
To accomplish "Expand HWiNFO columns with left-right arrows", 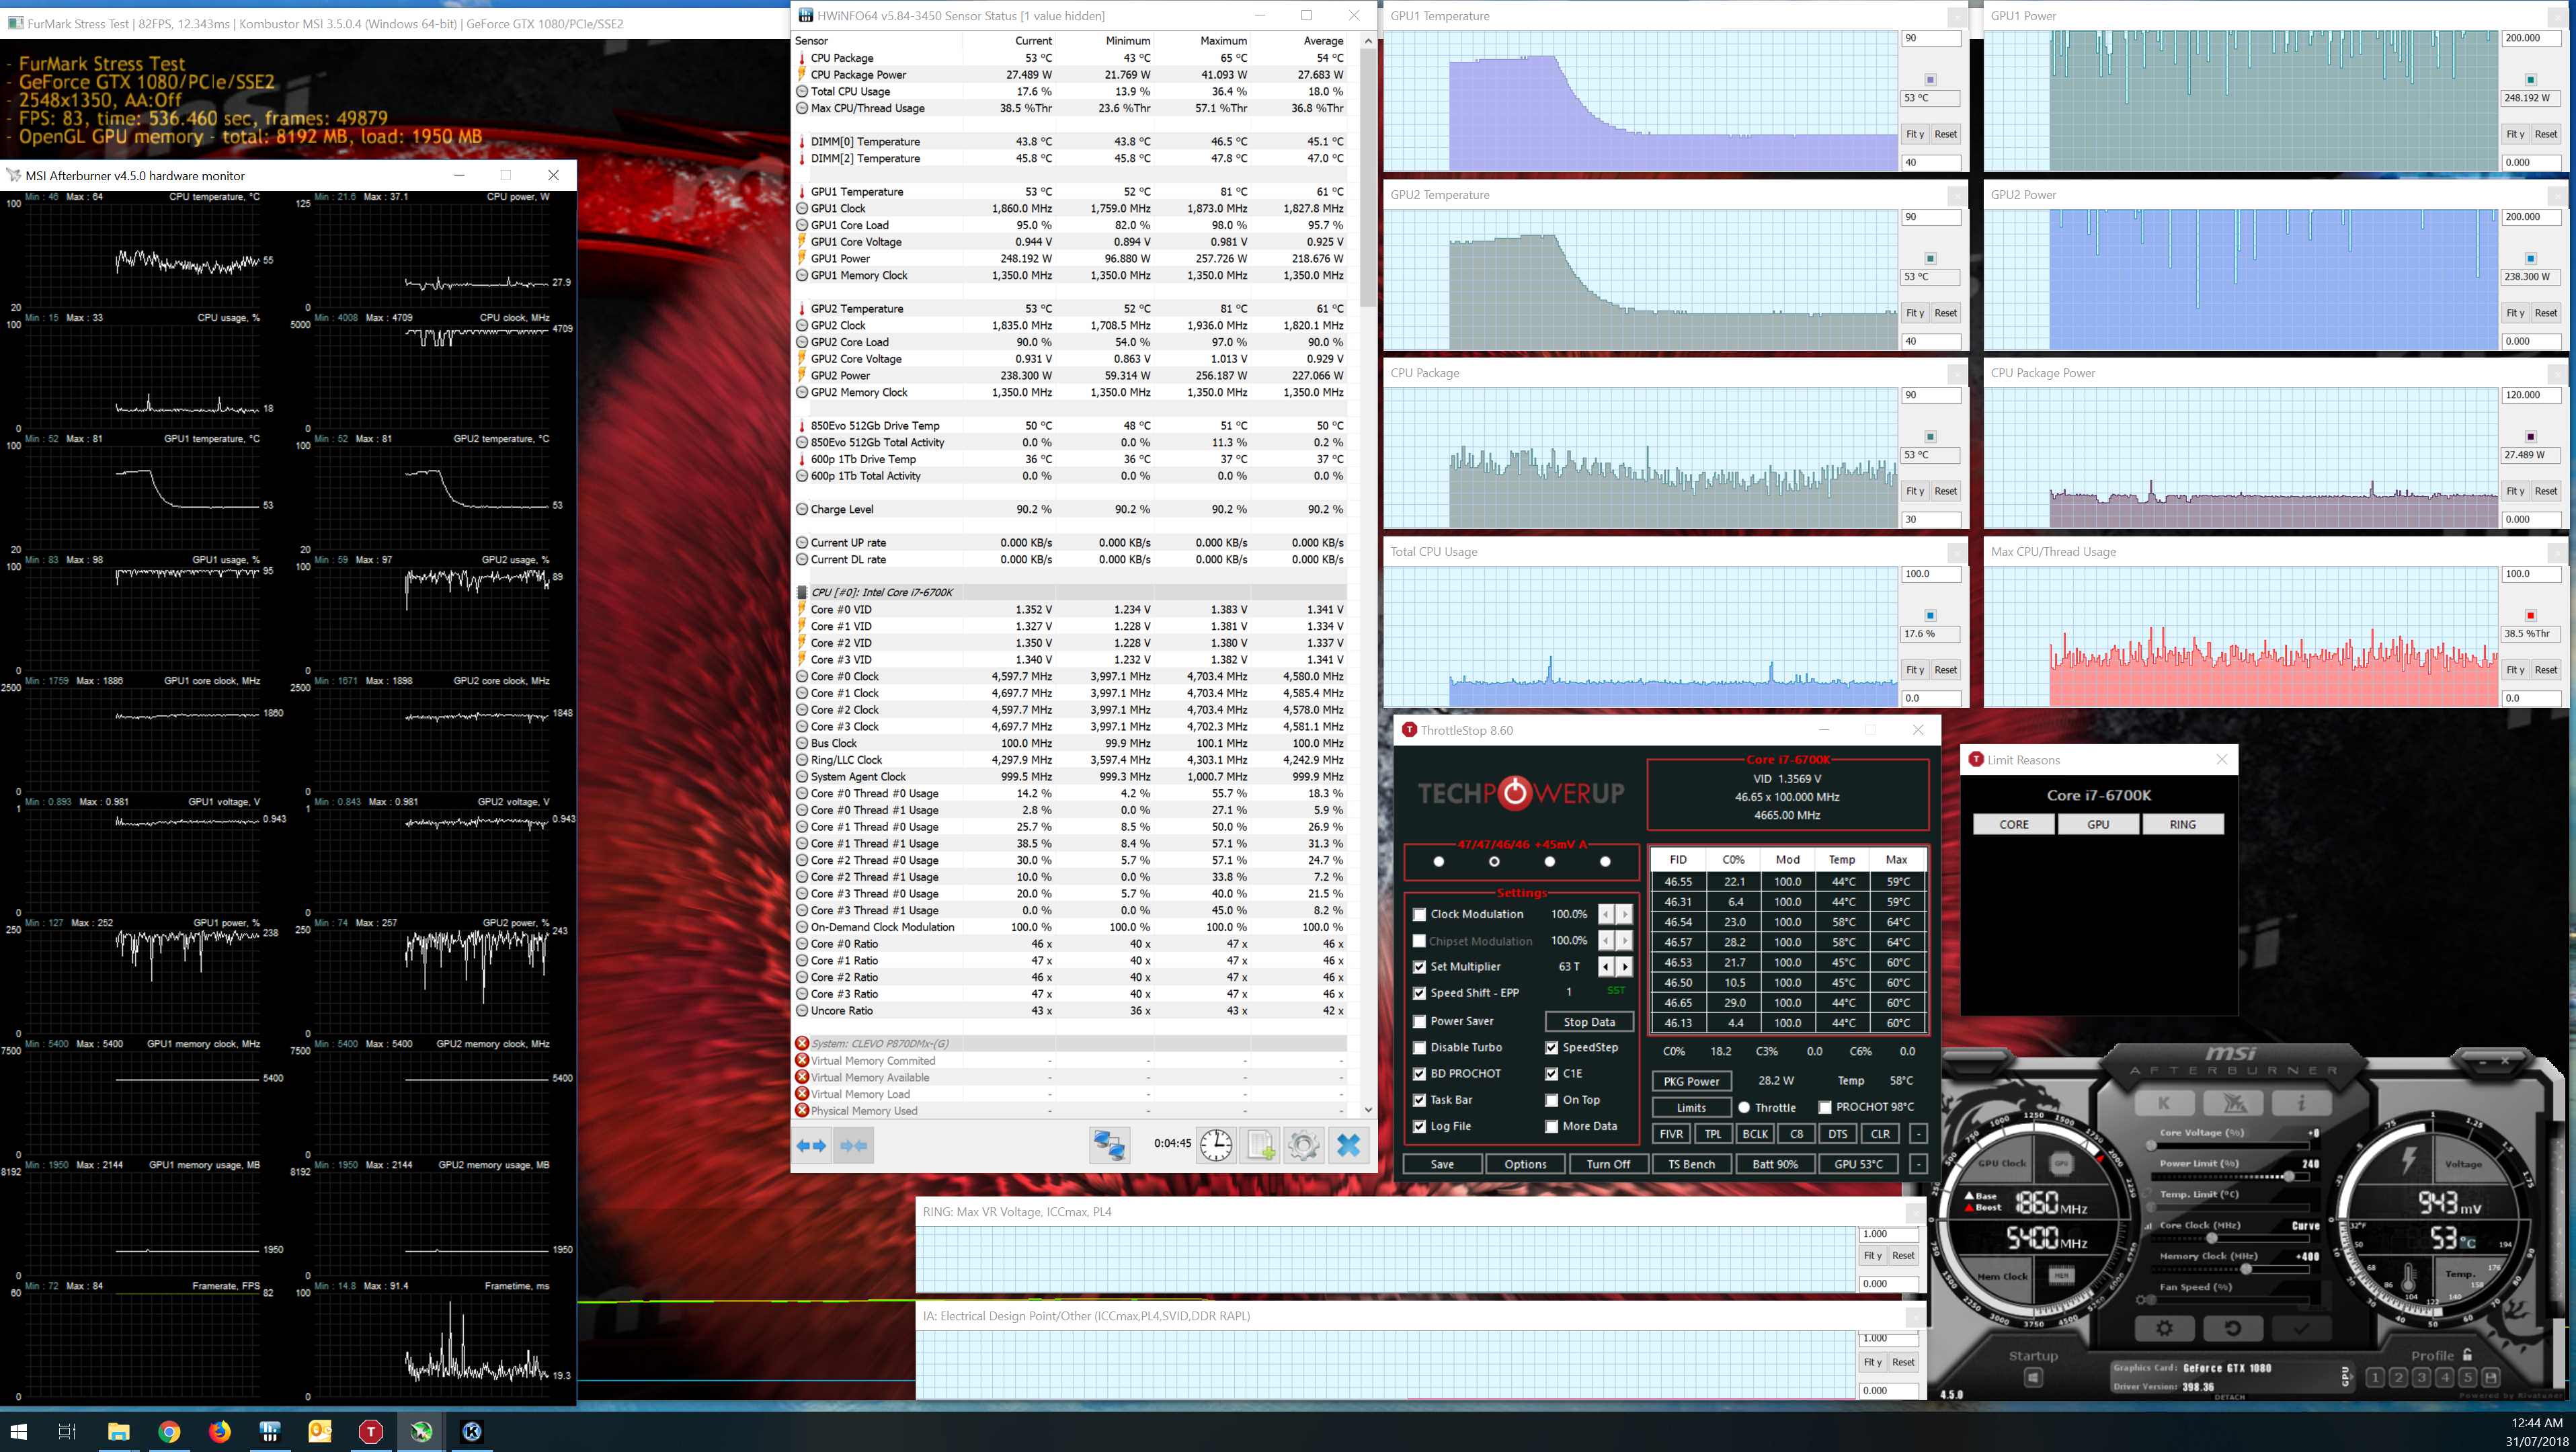I will 811,1145.
